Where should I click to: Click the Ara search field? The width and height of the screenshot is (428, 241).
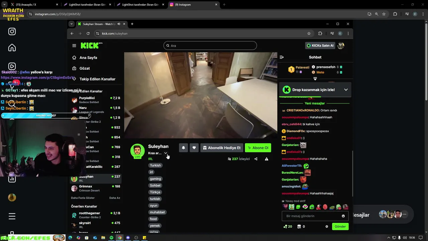click(210, 46)
